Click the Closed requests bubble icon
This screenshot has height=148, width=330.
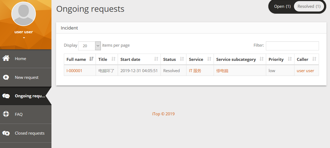6,133
